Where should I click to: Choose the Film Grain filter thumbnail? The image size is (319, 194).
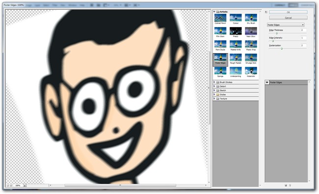(220, 31)
